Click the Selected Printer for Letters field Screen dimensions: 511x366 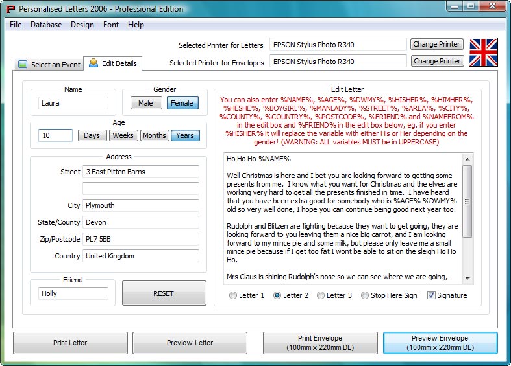tap(338, 45)
